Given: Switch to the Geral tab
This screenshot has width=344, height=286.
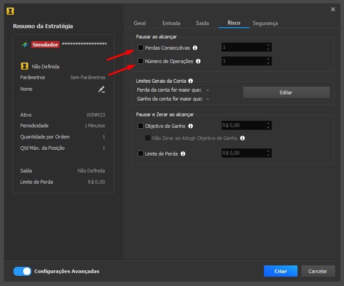Looking at the screenshot, I should [x=140, y=23].
